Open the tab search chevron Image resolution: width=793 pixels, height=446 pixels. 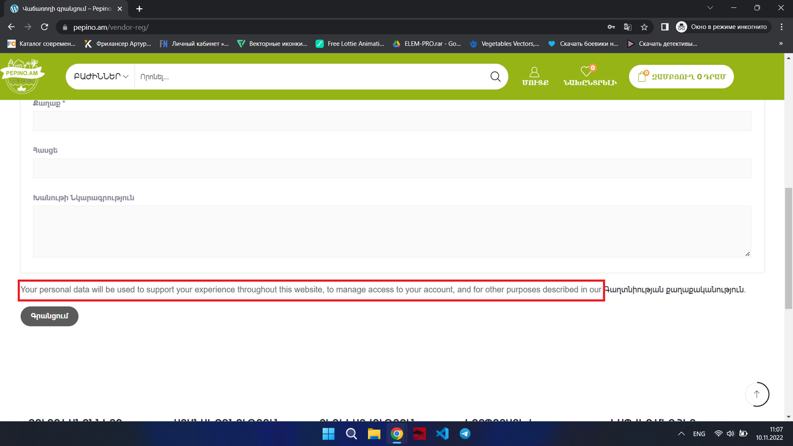(710, 8)
